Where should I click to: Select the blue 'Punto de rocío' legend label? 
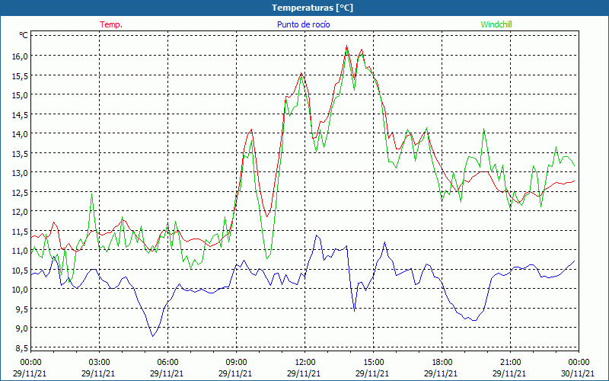(303, 24)
